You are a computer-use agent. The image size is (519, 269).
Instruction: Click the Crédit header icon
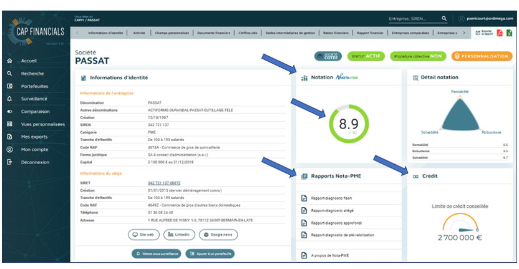[x=415, y=177]
